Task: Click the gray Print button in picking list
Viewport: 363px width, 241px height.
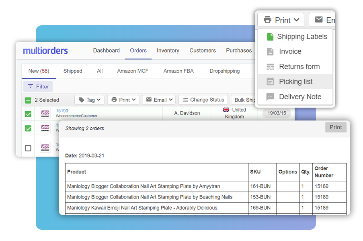Action: tap(336, 127)
